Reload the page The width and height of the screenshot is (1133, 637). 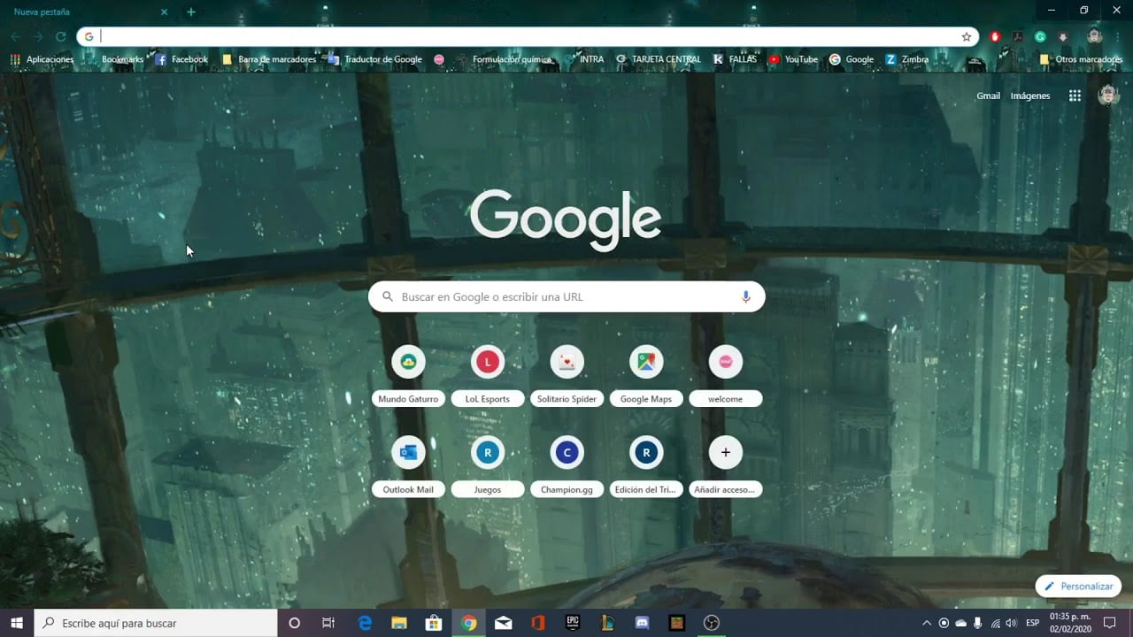point(60,36)
